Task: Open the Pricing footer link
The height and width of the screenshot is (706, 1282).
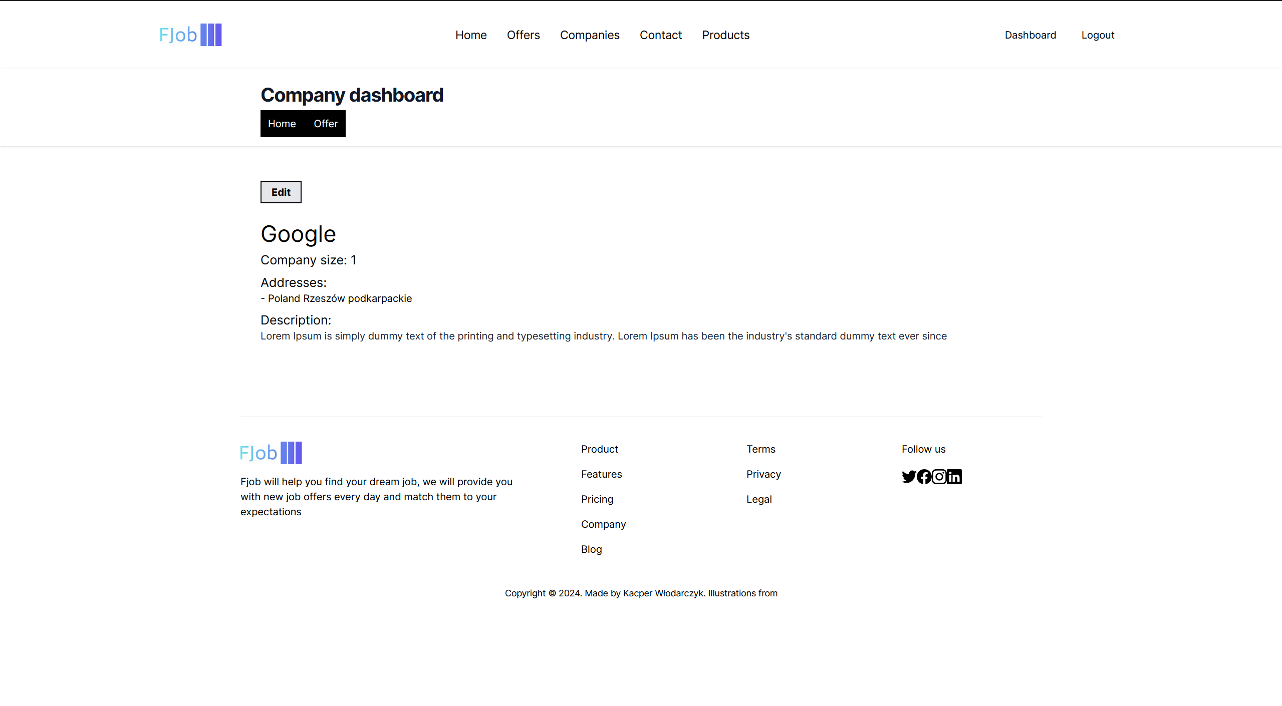Action: tap(597, 499)
